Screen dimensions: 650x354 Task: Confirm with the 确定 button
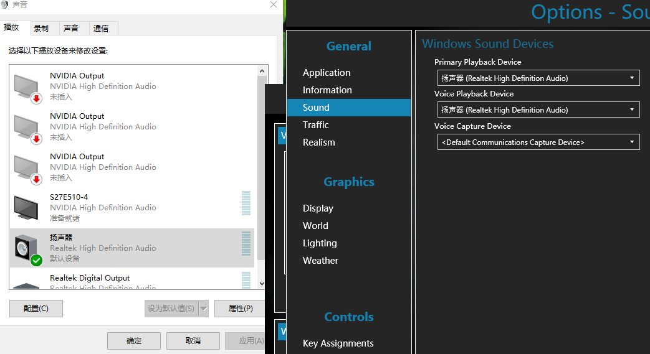(134, 341)
